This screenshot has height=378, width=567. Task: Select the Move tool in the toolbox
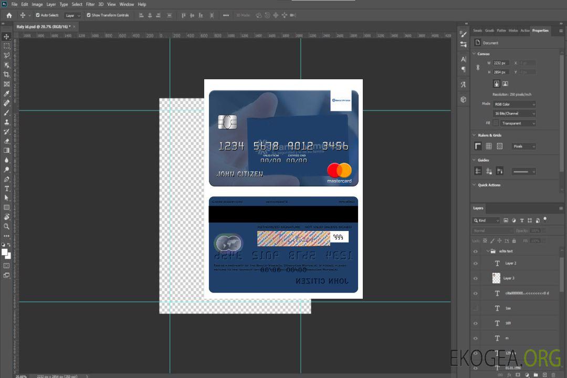coord(6,37)
